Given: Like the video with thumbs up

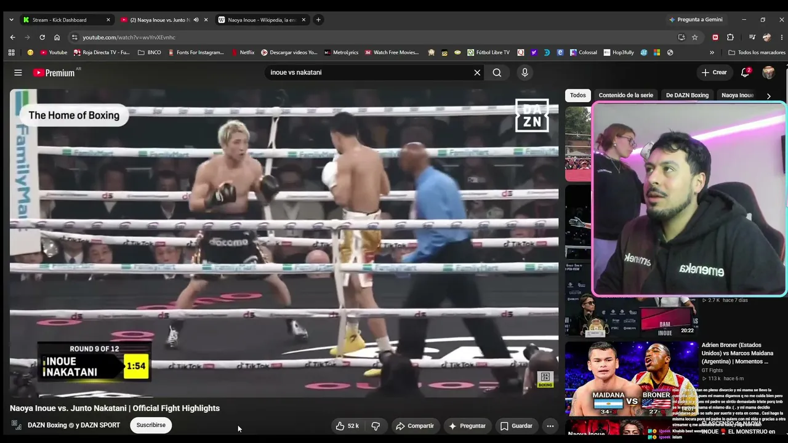Looking at the screenshot, I should click(348, 426).
